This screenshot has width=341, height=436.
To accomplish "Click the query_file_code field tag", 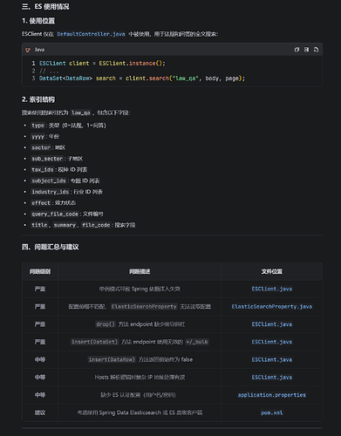I will tap(55, 214).
